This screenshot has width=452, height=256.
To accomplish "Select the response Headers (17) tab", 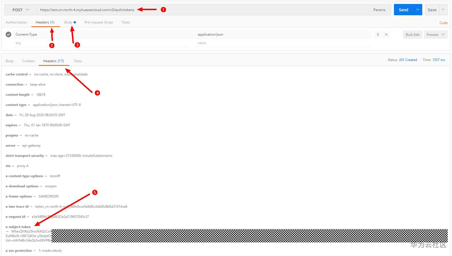I will click(54, 61).
